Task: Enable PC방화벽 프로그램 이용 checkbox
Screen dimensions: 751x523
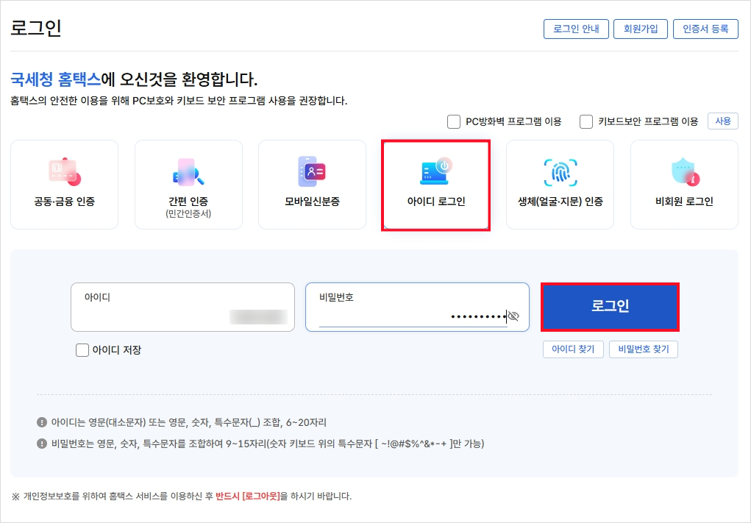Action: pyautogui.click(x=454, y=121)
